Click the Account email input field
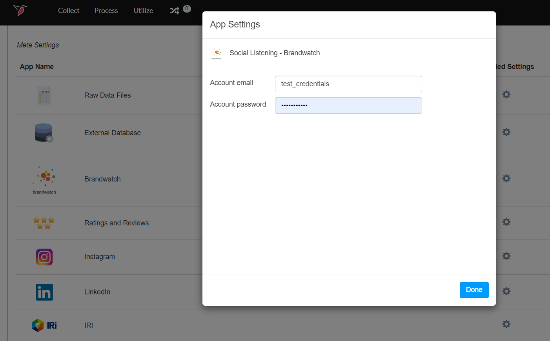Viewport: 550px width, 341px height. point(348,84)
